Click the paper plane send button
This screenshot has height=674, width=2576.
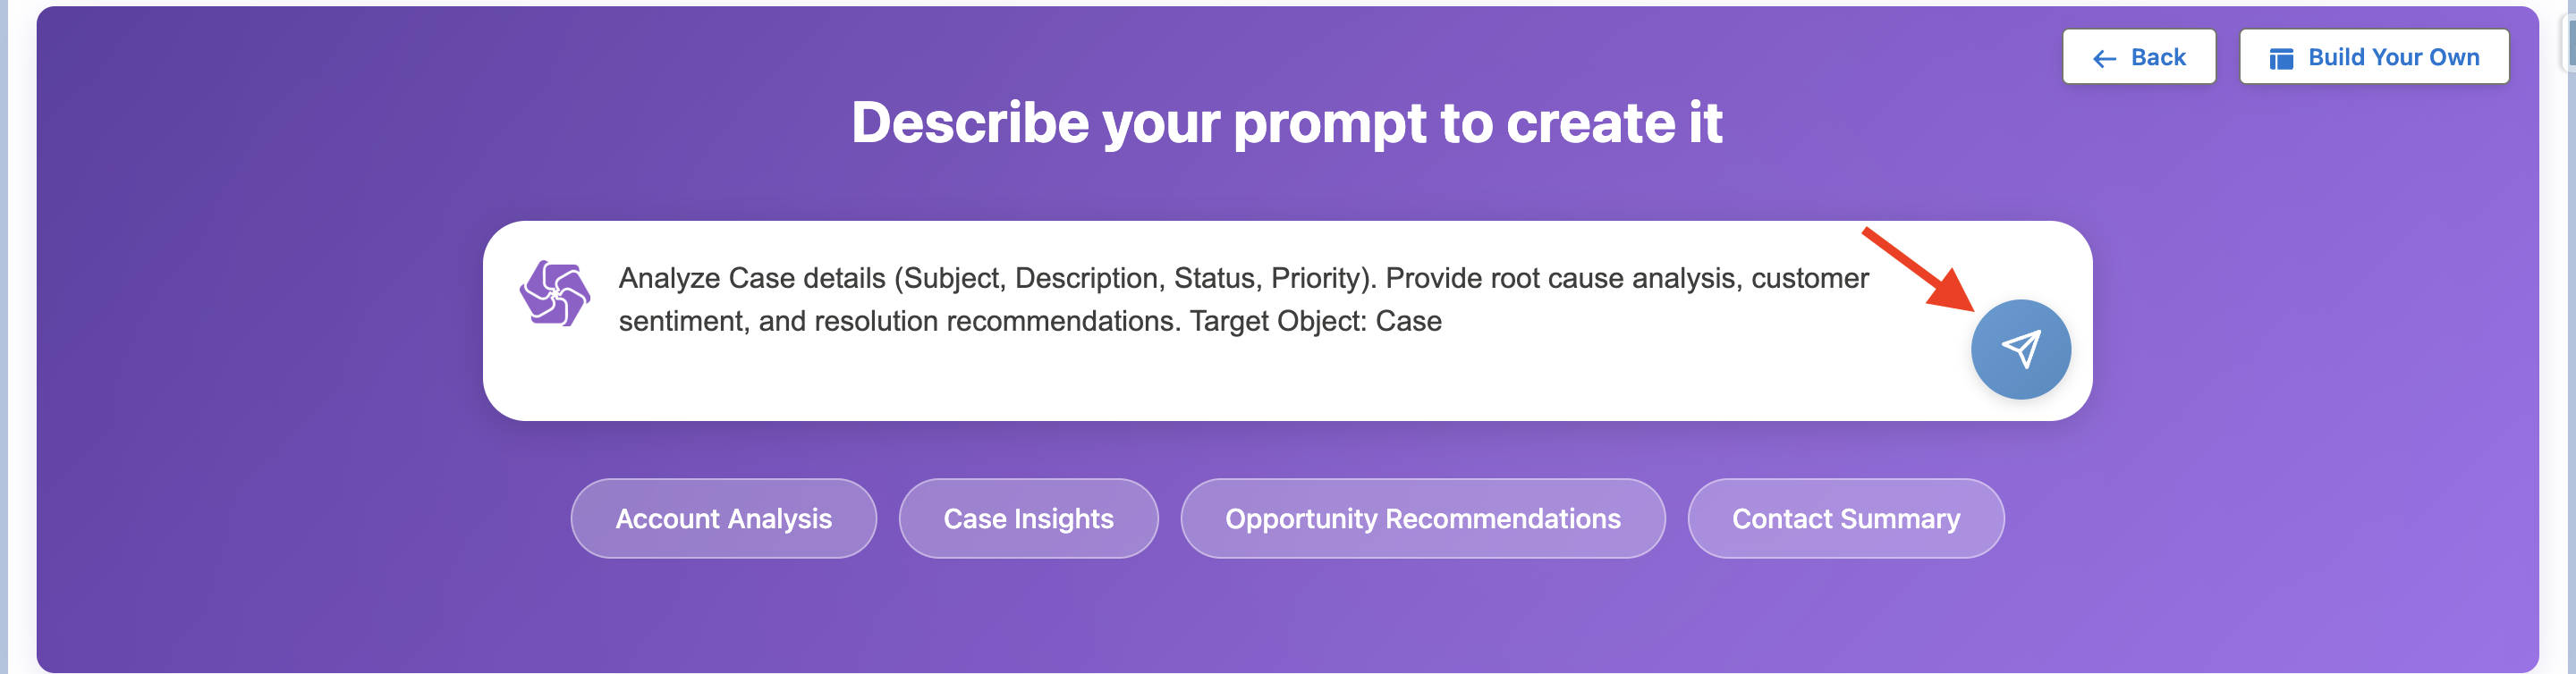pos(2020,349)
